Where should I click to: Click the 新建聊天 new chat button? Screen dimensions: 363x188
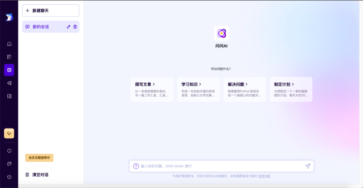tap(51, 11)
